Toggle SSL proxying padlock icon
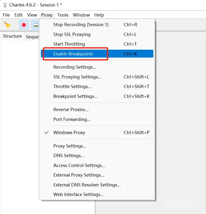The image size is (206, 214). pyautogui.click(x=35, y=25)
